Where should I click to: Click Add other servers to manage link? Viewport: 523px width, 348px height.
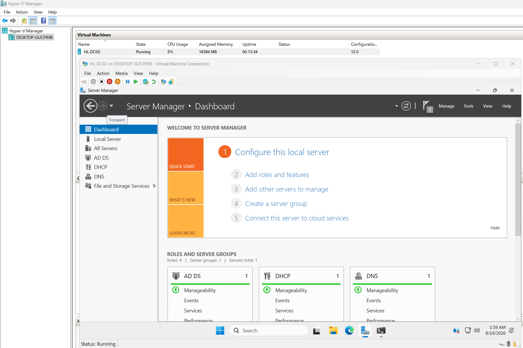(287, 189)
